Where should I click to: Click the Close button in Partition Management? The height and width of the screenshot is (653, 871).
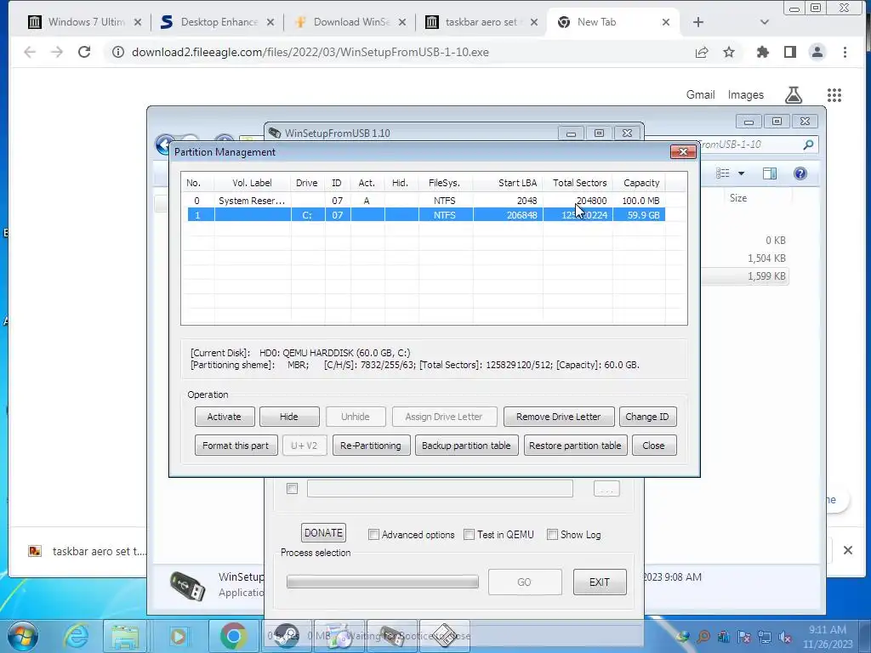point(654,446)
